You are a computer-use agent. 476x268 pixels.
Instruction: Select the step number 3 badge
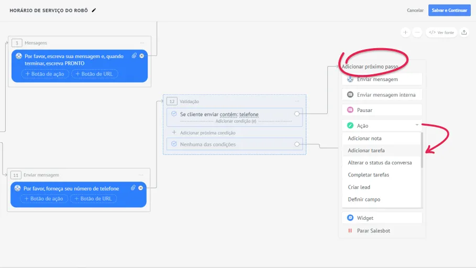tap(17, 43)
